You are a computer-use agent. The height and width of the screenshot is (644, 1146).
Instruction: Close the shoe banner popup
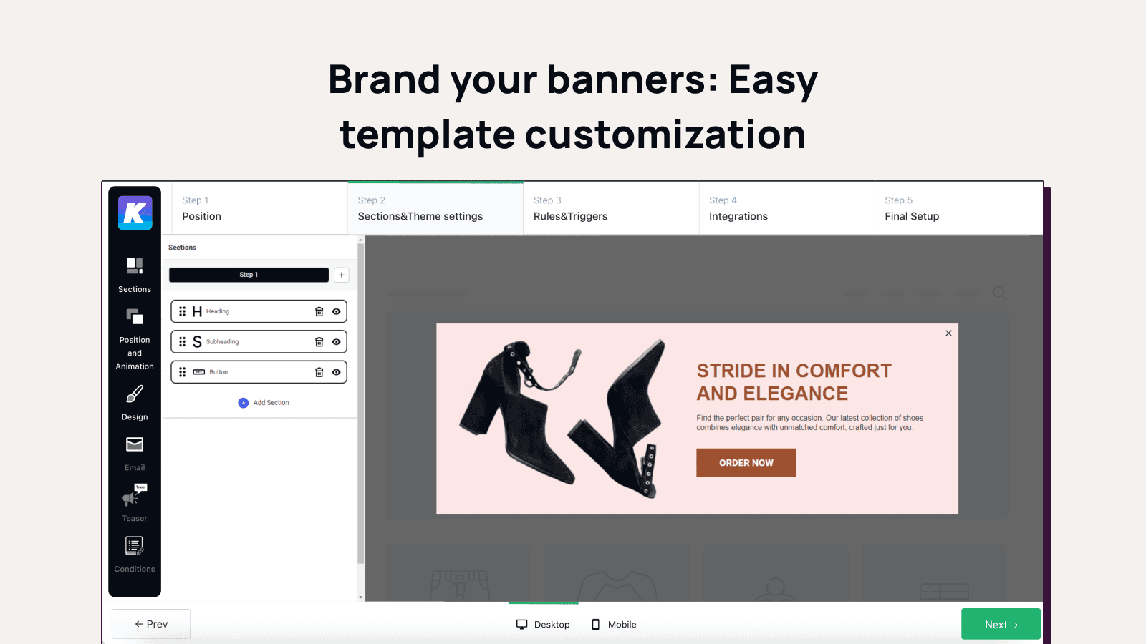click(x=948, y=333)
